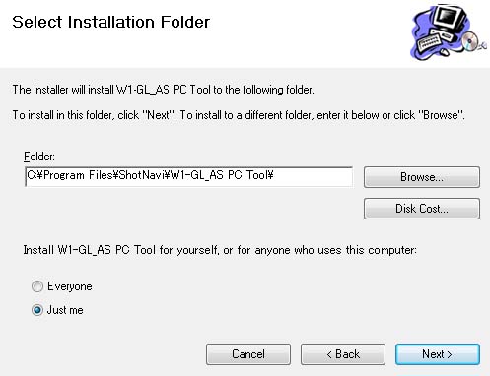Select the Everyone radio button
The height and width of the screenshot is (376, 490).
coord(37,286)
